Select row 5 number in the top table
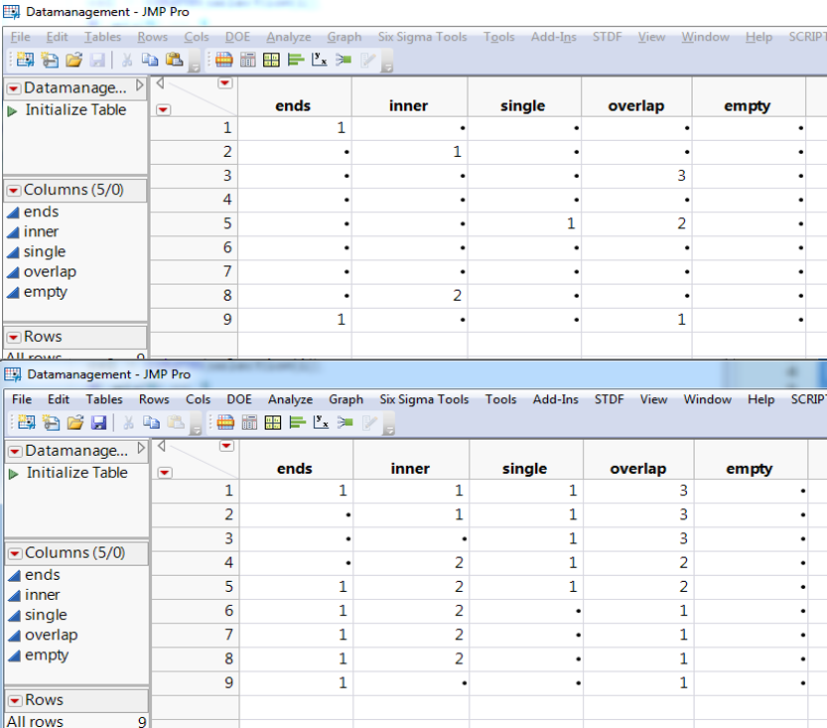 pos(226,223)
